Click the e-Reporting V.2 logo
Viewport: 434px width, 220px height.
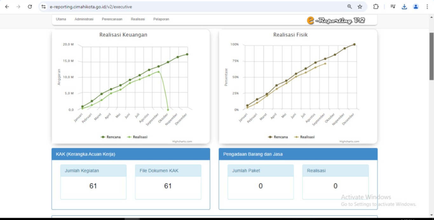click(336, 20)
